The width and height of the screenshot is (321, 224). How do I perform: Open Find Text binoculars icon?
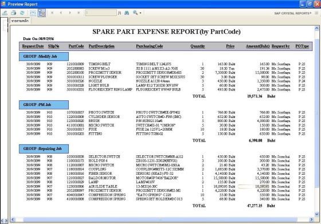click(x=127, y=13)
